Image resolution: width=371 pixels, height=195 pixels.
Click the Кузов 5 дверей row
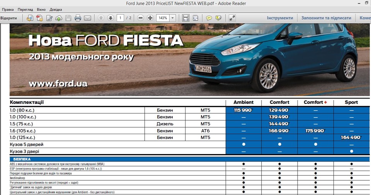(189, 145)
